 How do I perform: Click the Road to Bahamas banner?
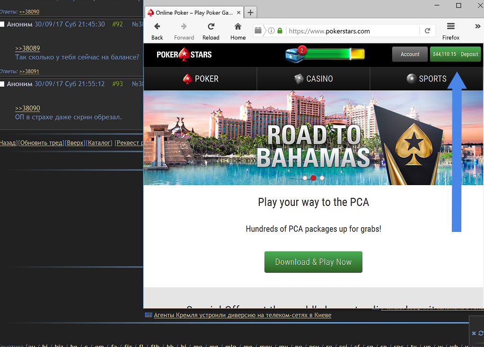(313, 138)
